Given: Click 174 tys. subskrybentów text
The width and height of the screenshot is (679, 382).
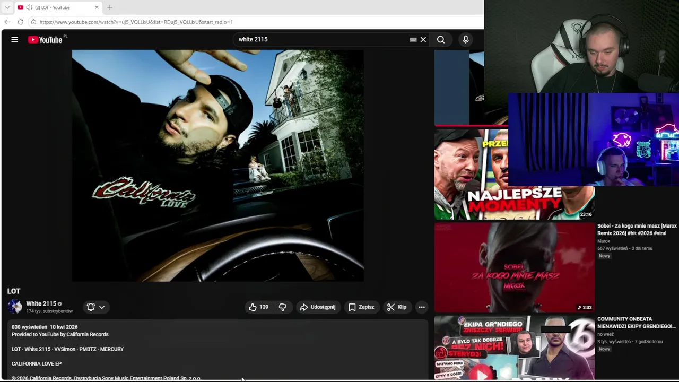Looking at the screenshot, I should pyautogui.click(x=49, y=311).
